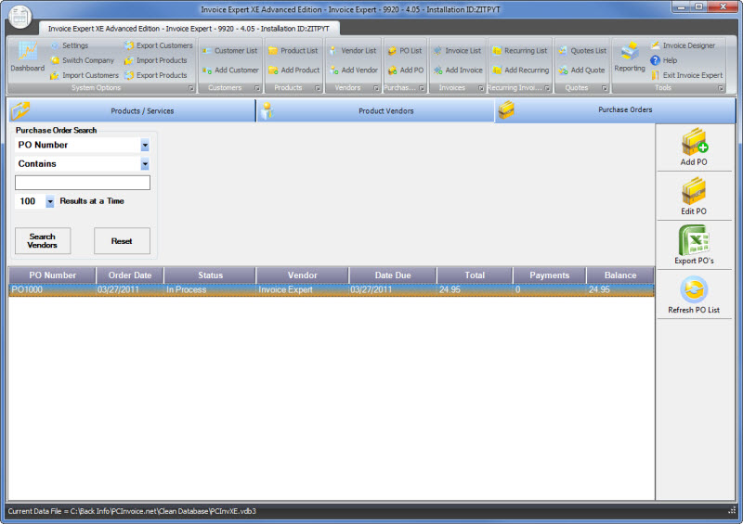Click Add Vendor

pyautogui.click(x=354, y=70)
